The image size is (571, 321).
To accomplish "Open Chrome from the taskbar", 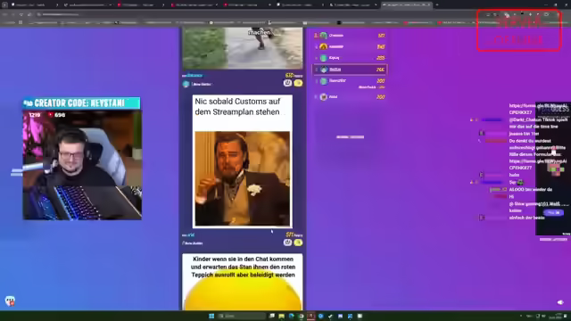I will pyautogui.click(x=302, y=316).
